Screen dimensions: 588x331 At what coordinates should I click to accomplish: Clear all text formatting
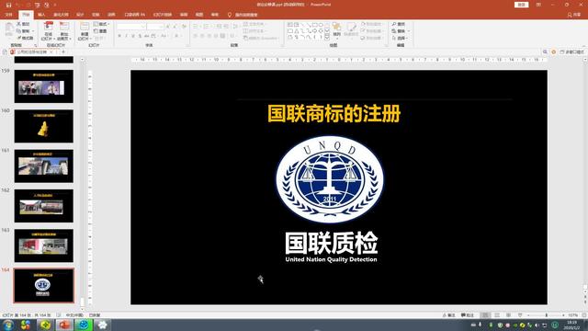184,27
